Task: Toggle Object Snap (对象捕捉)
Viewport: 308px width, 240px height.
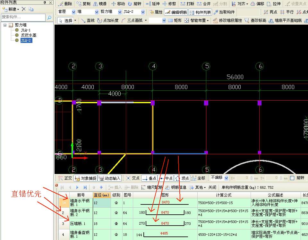Action: 86,178
